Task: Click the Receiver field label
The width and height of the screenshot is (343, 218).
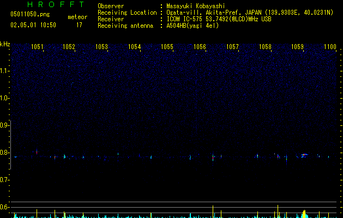Action: 111,19
